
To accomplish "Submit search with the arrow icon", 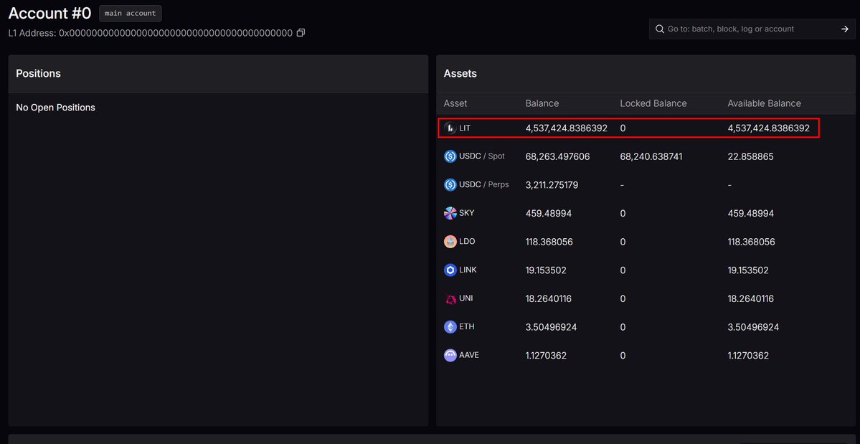I will click(x=845, y=29).
